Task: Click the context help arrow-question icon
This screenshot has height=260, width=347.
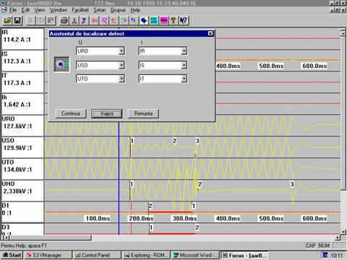Action: pyautogui.click(x=184, y=21)
